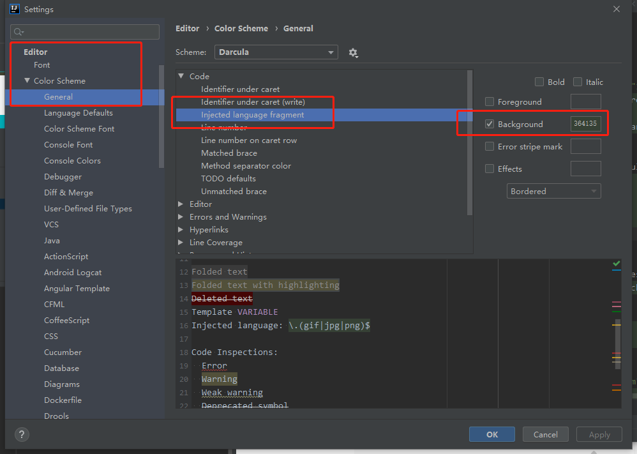Uncheck the Background checkbox
The image size is (637, 454).
tap(490, 124)
